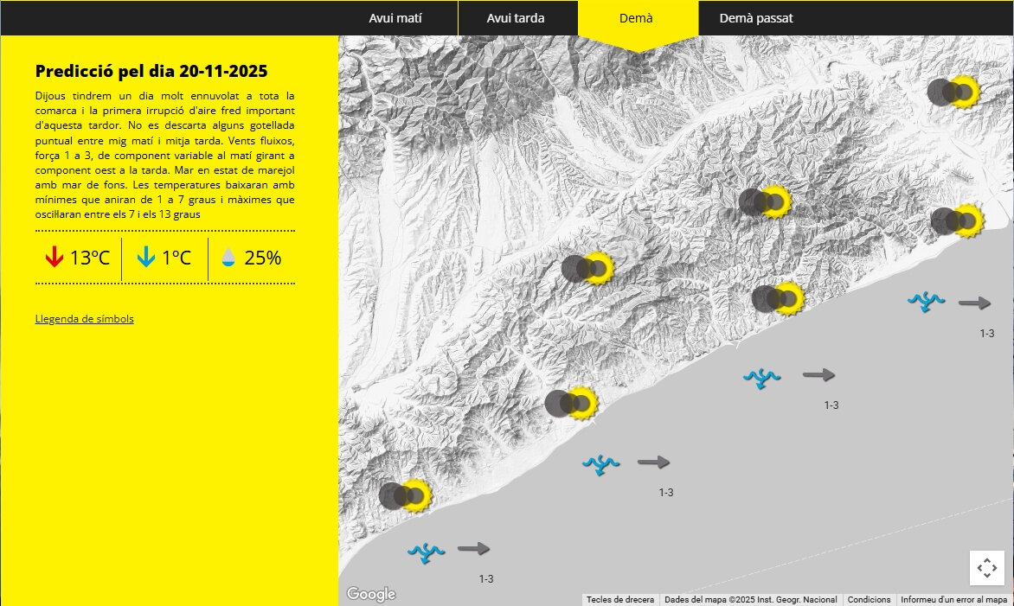Select the southwesternmost cloudy-sun weather icon
The width and height of the screenshot is (1014, 606).
405,495
